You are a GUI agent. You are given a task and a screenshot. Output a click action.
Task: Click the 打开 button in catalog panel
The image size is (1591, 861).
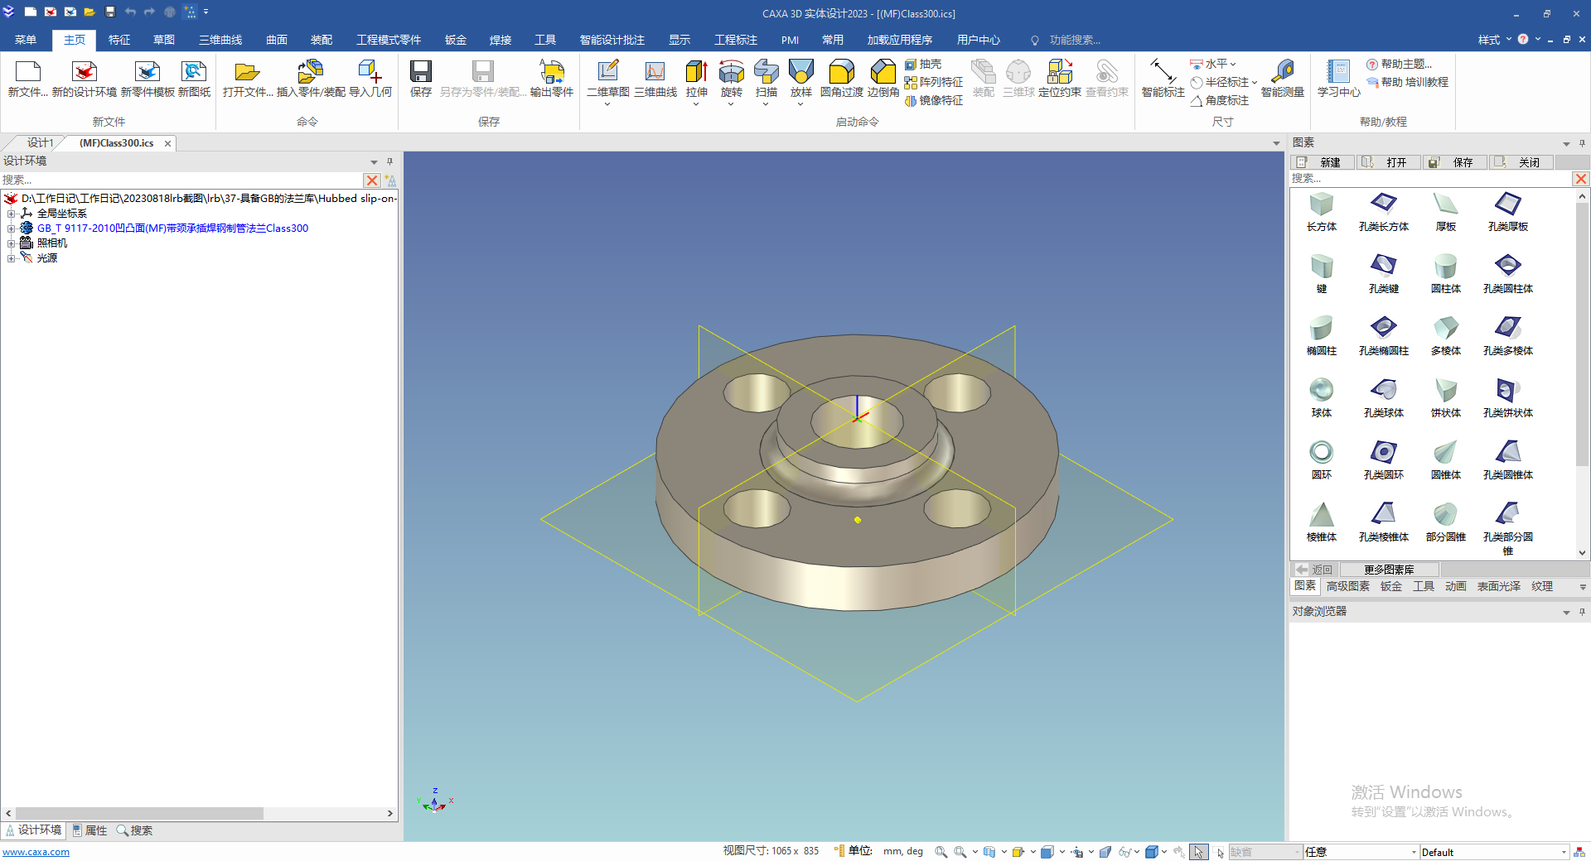(1389, 162)
